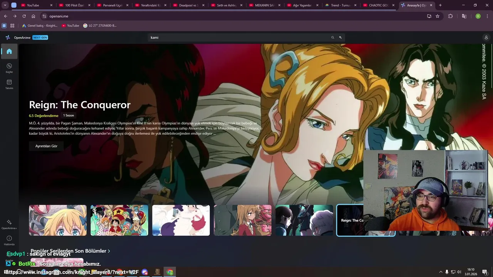Open the 'YouTube' bookmark in bookmarks bar
The height and width of the screenshot is (277, 493).
70,26
